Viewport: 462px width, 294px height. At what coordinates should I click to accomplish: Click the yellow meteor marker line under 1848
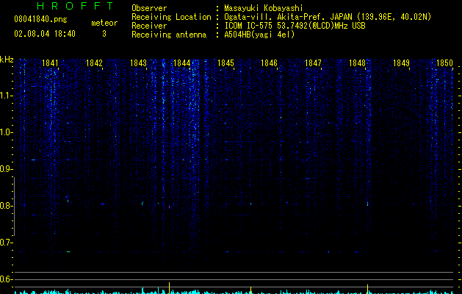pos(367,288)
